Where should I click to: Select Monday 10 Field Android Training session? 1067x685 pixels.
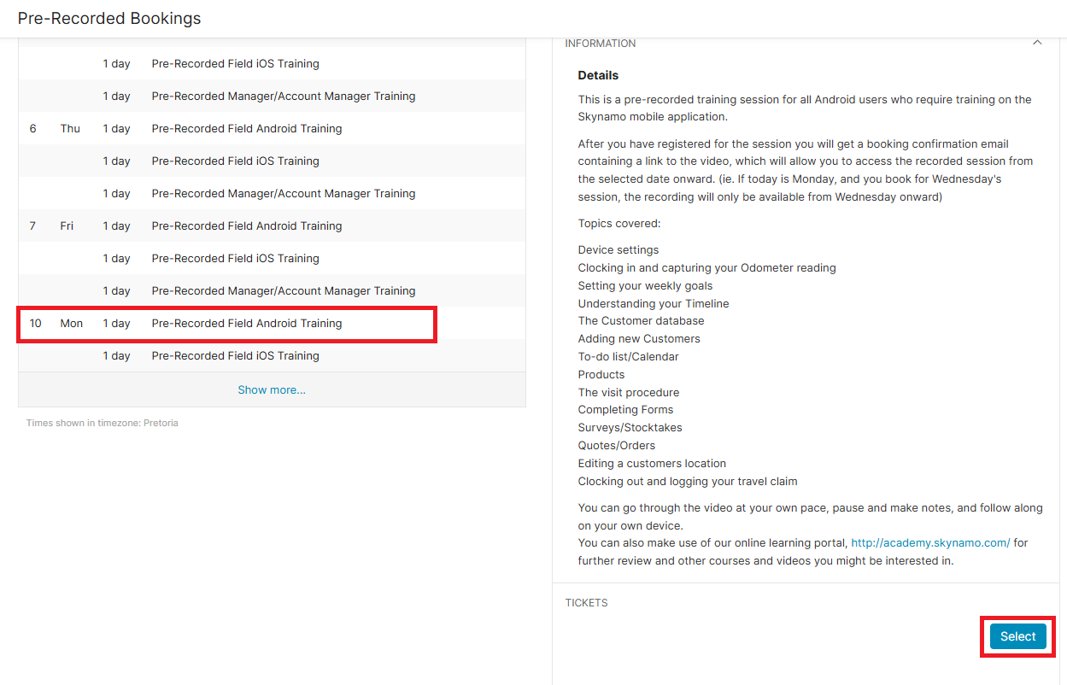point(246,324)
